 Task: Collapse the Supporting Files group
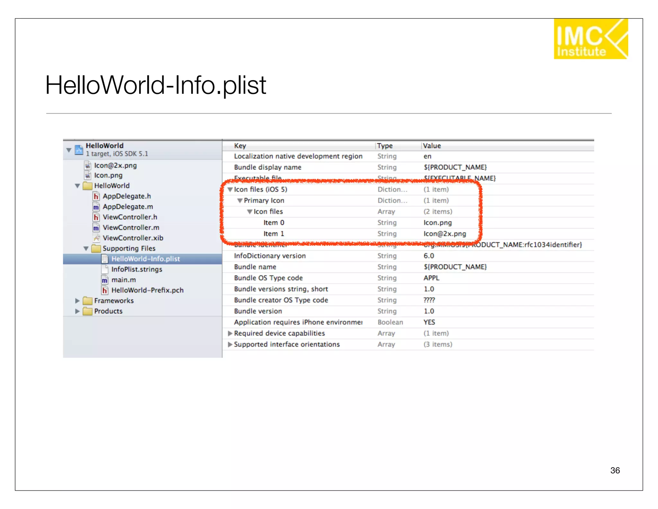pyautogui.click(x=86, y=248)
